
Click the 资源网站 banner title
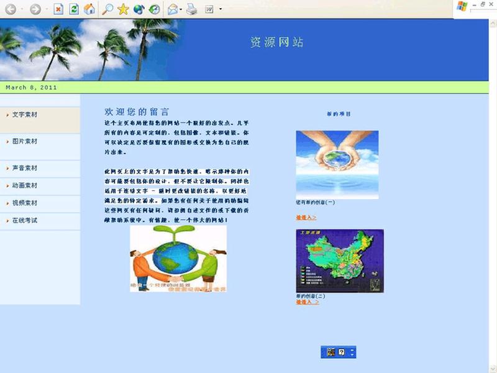tap(276, 42)
